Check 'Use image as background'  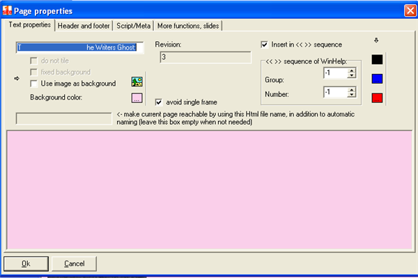(34, 84)
